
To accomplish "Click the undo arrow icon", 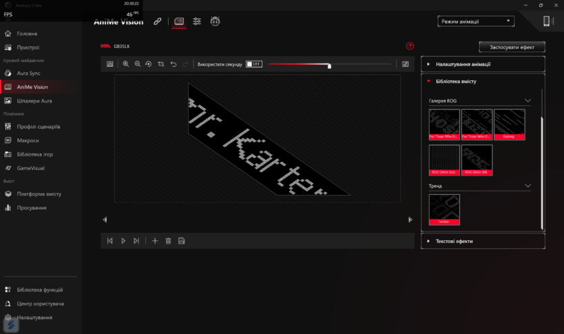I will [x=174, y=64].
